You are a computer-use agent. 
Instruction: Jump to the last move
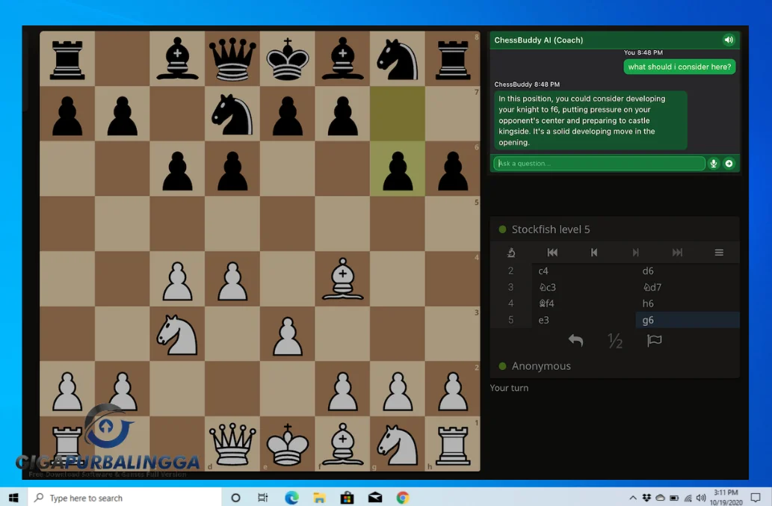[x=678, y=253]
